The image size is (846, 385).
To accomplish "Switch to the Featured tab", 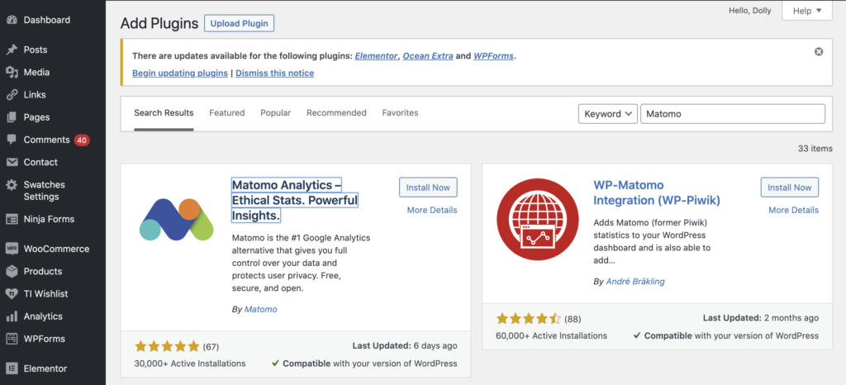I will point(226,112).
